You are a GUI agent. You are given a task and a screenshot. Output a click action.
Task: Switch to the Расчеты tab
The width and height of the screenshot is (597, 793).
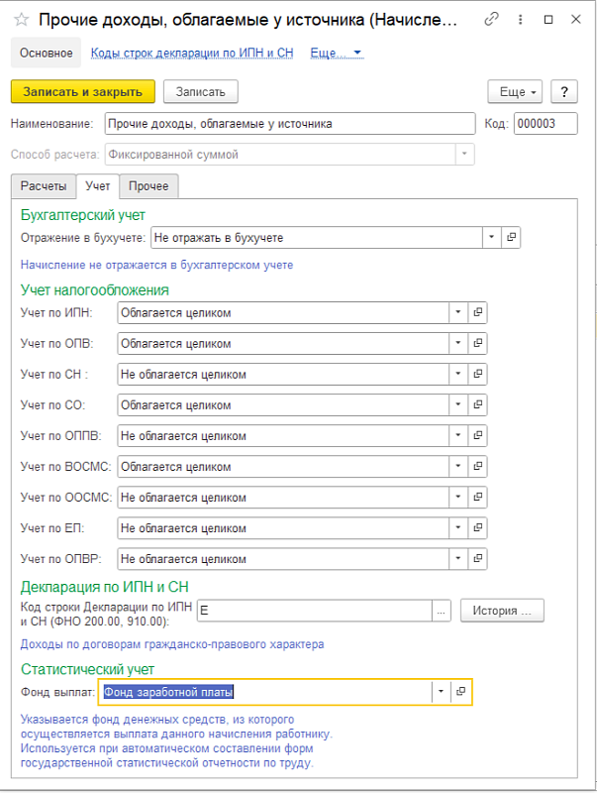click(x=42, y=185)
